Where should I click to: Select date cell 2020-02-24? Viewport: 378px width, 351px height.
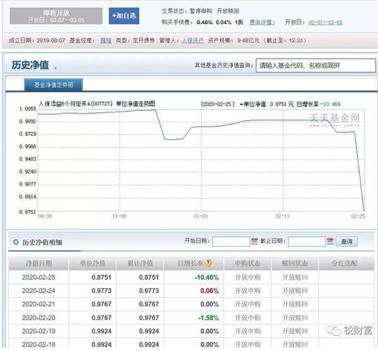pos(38,291)
